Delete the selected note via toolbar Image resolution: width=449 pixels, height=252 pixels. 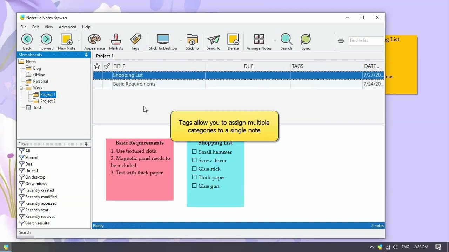(x=233, y=42)
